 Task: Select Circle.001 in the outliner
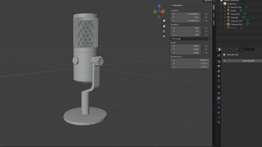(235, 14)
